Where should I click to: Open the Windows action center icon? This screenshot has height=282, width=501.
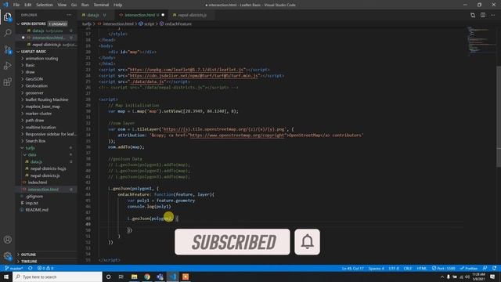tap(492, 277)
